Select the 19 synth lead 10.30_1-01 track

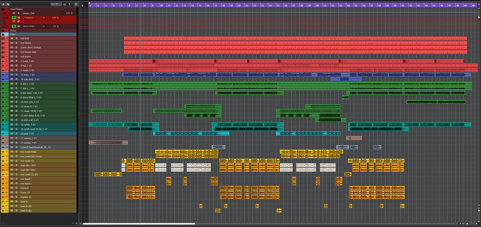click(x=39, y=129)
